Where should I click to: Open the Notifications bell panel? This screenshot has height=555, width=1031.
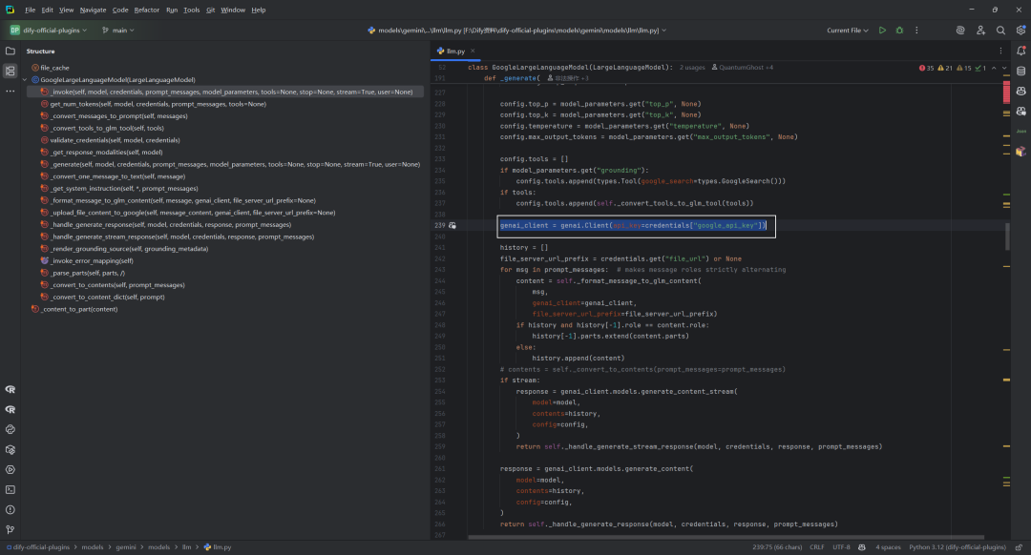click(x=1020, y=51)
